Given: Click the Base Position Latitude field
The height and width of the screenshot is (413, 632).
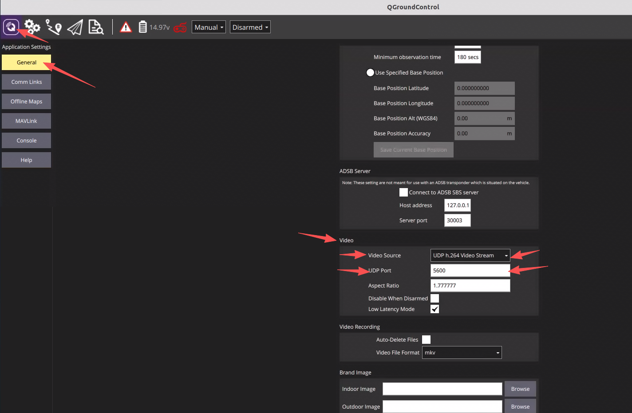Looking at the screenshot, I should click(x=485, y=88).
